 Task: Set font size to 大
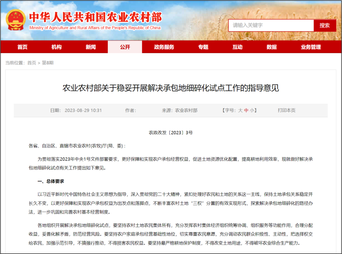[240, 111]
